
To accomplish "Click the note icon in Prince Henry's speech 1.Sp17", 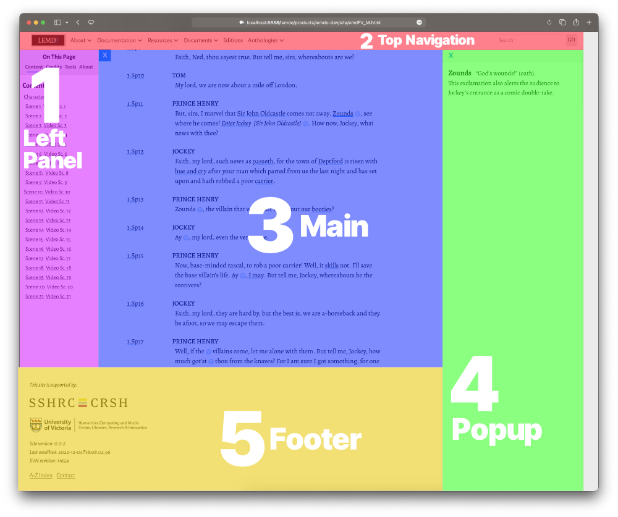I will (x=208, y=350).
